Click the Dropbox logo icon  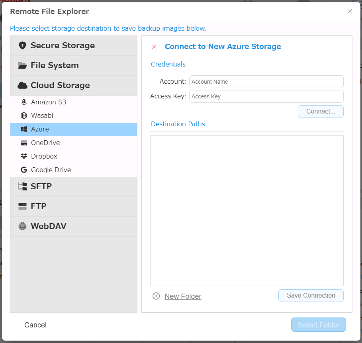(x=24, y=156)
